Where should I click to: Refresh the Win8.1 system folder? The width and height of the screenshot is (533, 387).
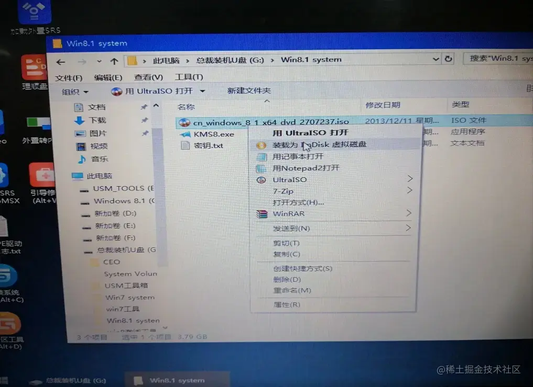pyautogui.click(x=448, y=59)
